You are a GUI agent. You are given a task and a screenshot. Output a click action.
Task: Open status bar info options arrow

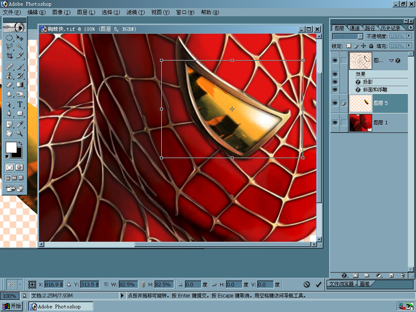[122, 295]
